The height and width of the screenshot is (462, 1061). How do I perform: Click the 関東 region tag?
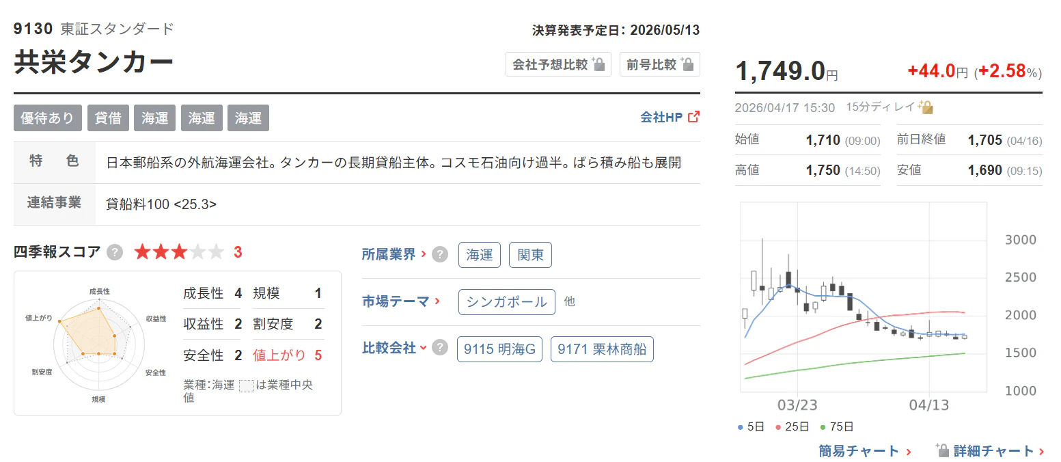[531, 255]
